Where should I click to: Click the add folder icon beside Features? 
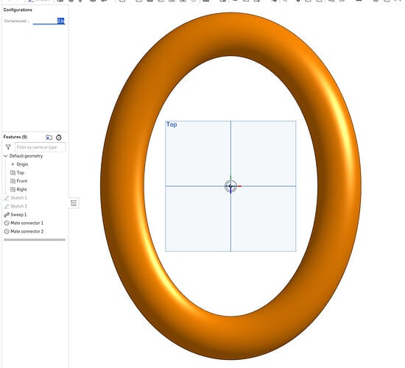pyautogui.click(x=49, y=138)
